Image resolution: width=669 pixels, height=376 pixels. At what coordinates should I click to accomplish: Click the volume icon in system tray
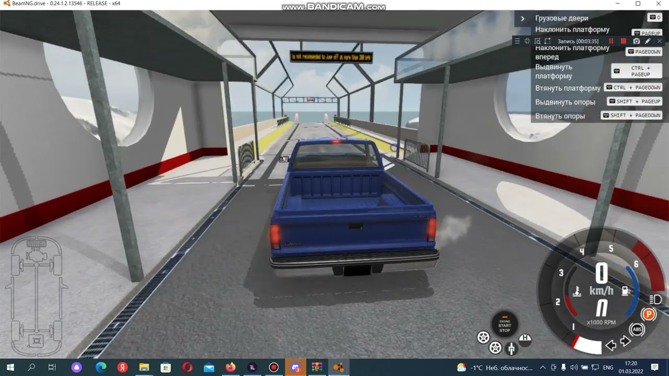(x=574, y=368)
